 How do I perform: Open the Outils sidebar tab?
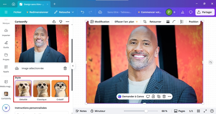(x=6, y=44)
